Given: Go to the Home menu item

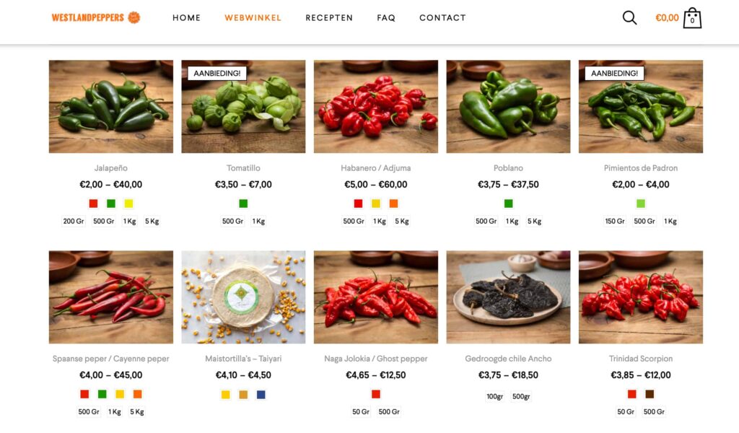Looking at the screenshot, I should (187, 18).
